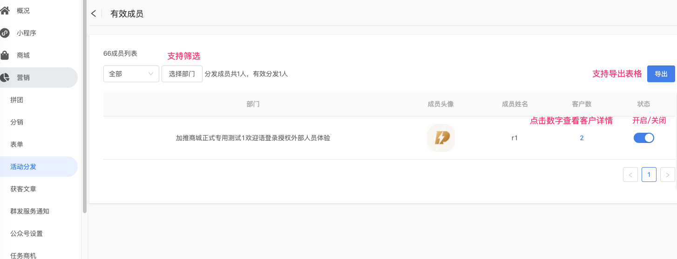This screenshot has width=677, height=259.
Task: Select page 1 in pagination
Action: tap(649, 175)
